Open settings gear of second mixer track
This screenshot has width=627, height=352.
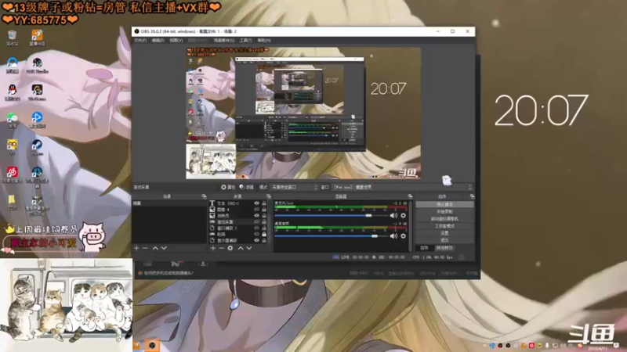[403, 236]
